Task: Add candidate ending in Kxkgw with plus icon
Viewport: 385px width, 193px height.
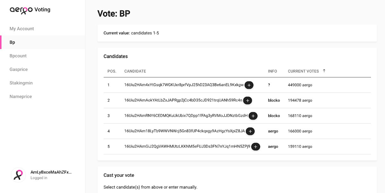Action: [249, 85]
